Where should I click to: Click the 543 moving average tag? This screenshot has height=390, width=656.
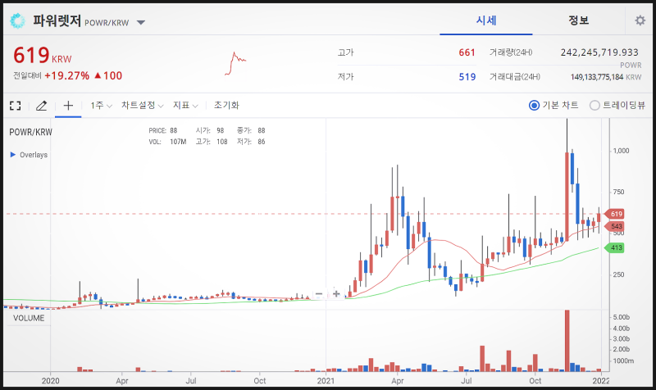[614, 227]
